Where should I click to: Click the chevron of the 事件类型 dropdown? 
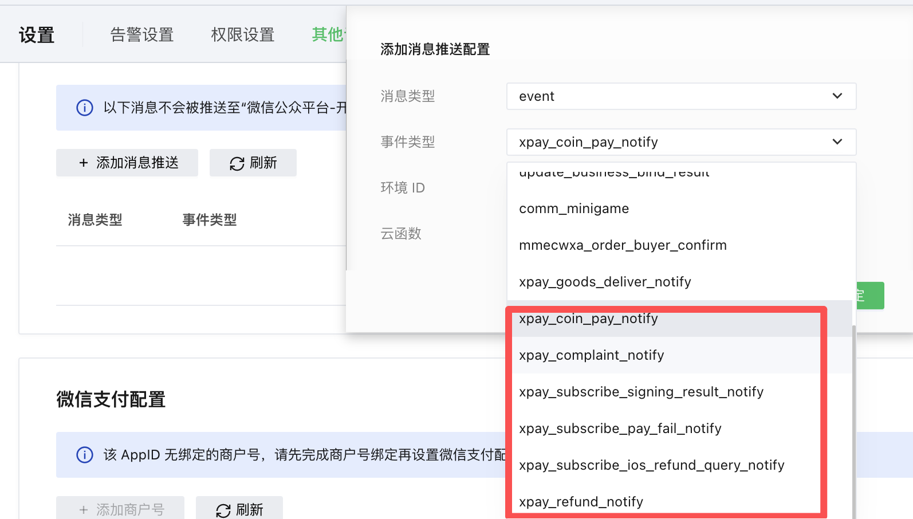click(x=837, y=142)
